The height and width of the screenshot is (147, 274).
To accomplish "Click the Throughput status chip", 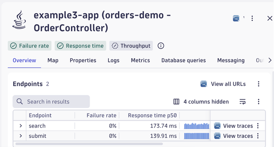I will click(x=131, y=46).
